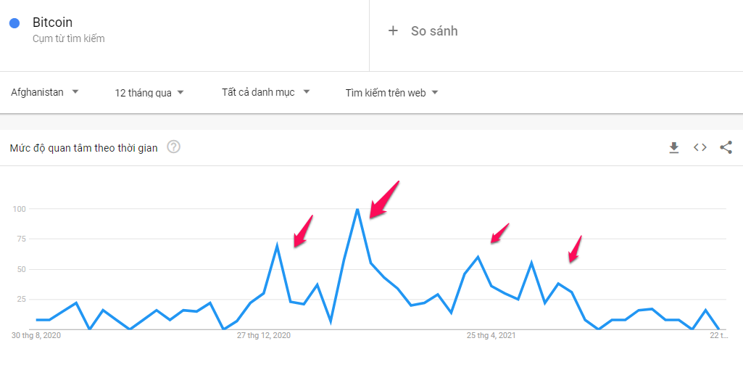Download the interest over time chart data
The width and height of the screenshot is (743, 370).
coord(674,148)
